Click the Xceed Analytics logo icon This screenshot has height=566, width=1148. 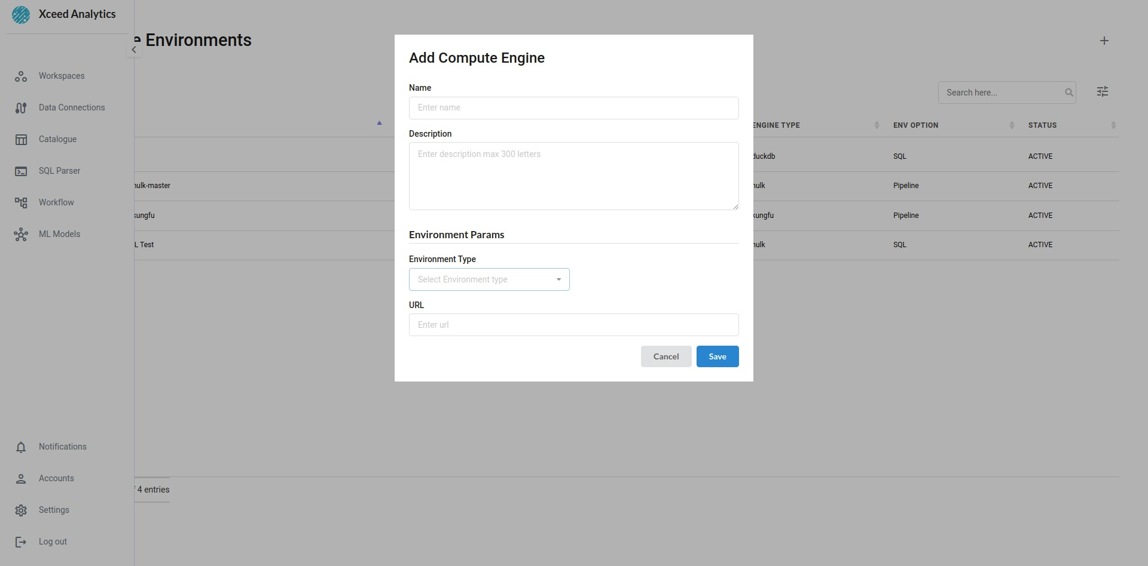(x=21, y=15)
